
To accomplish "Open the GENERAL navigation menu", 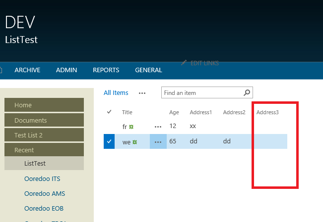I will click(x=148, y=70).
